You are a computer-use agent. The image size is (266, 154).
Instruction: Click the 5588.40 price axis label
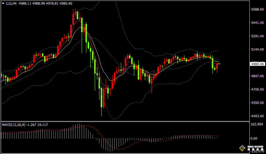(258, 10)
